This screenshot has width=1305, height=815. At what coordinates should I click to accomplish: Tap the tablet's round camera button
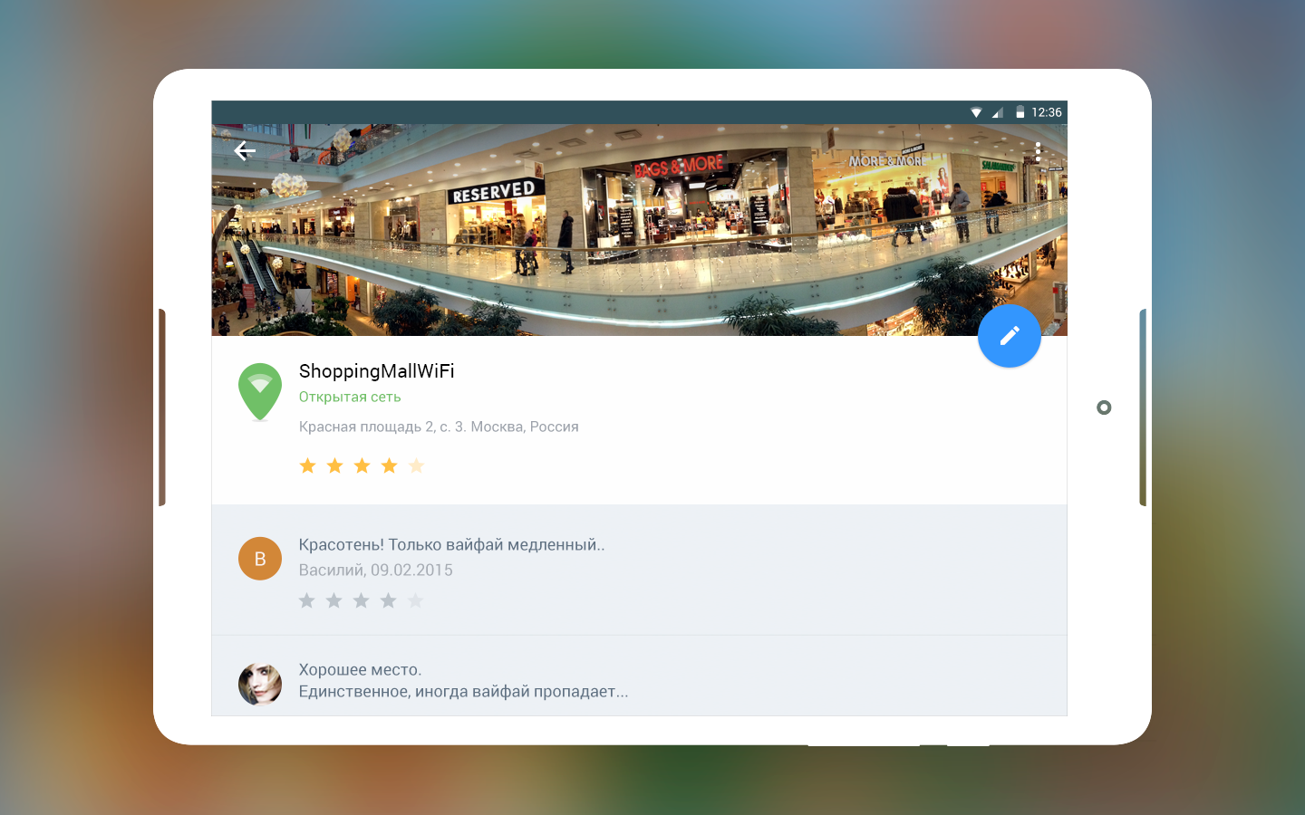click(1104, 407)
